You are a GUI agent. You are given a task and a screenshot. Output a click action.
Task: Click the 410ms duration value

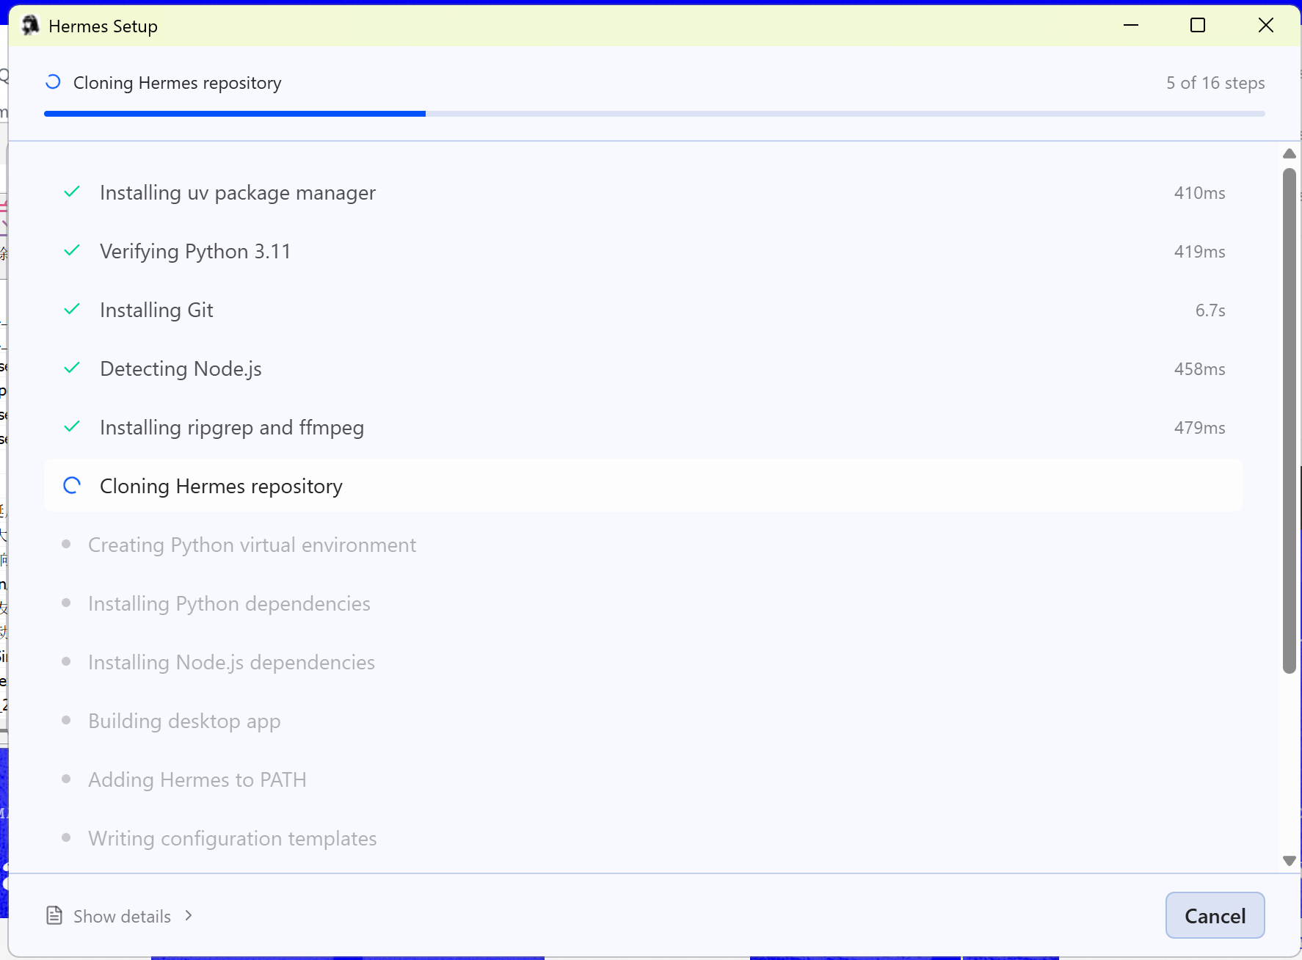click(1199, 193)
